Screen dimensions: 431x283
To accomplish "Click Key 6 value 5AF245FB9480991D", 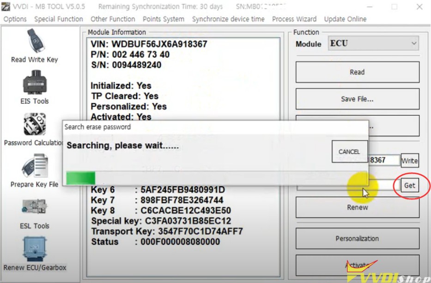I will click(183, 190).
